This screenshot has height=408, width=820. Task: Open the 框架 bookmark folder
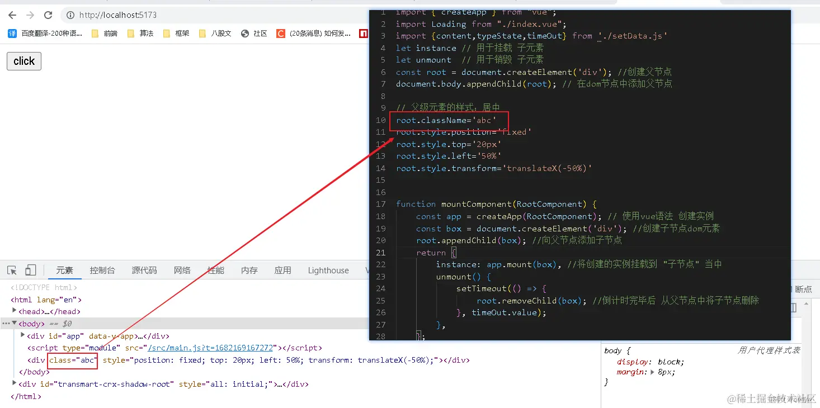pos(176,34)
